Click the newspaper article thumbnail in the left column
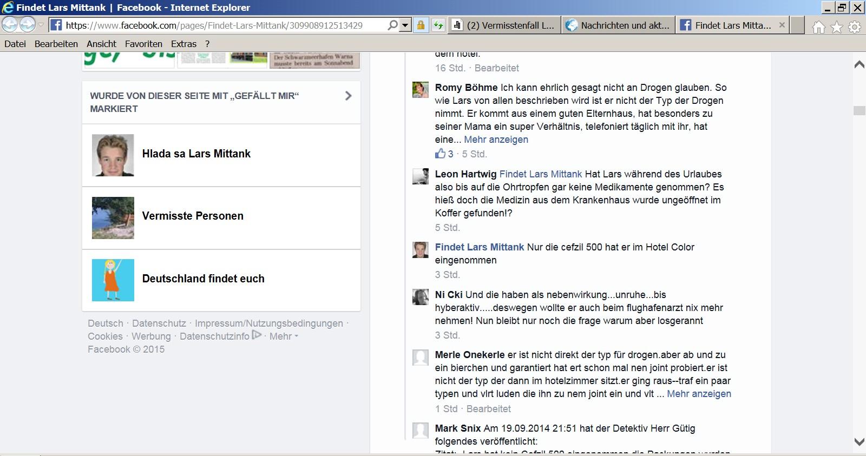Screen dimensions: 866x456 314,60
